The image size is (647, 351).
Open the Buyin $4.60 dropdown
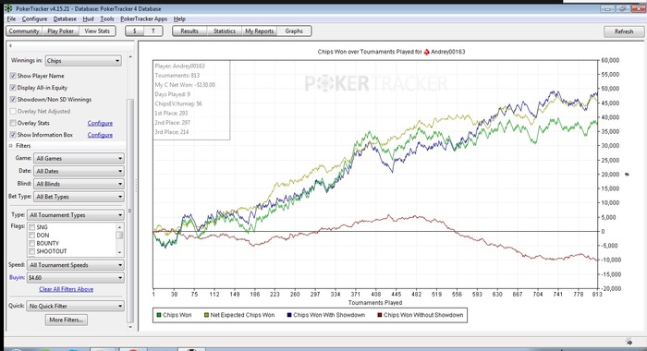click(76, 278)
